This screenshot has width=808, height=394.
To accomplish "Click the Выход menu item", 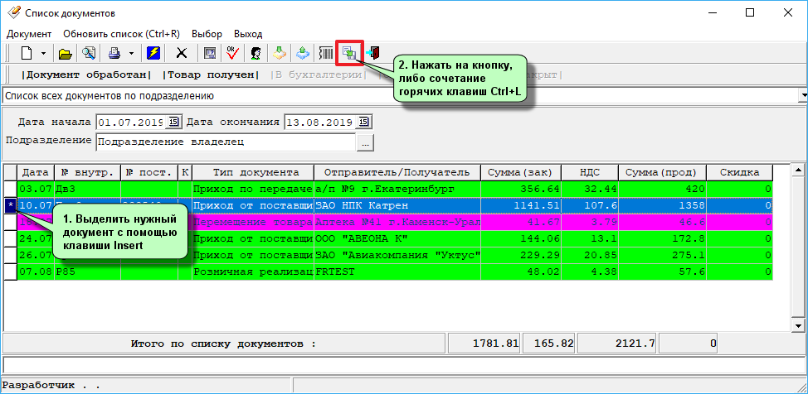I will pos(248,34).
